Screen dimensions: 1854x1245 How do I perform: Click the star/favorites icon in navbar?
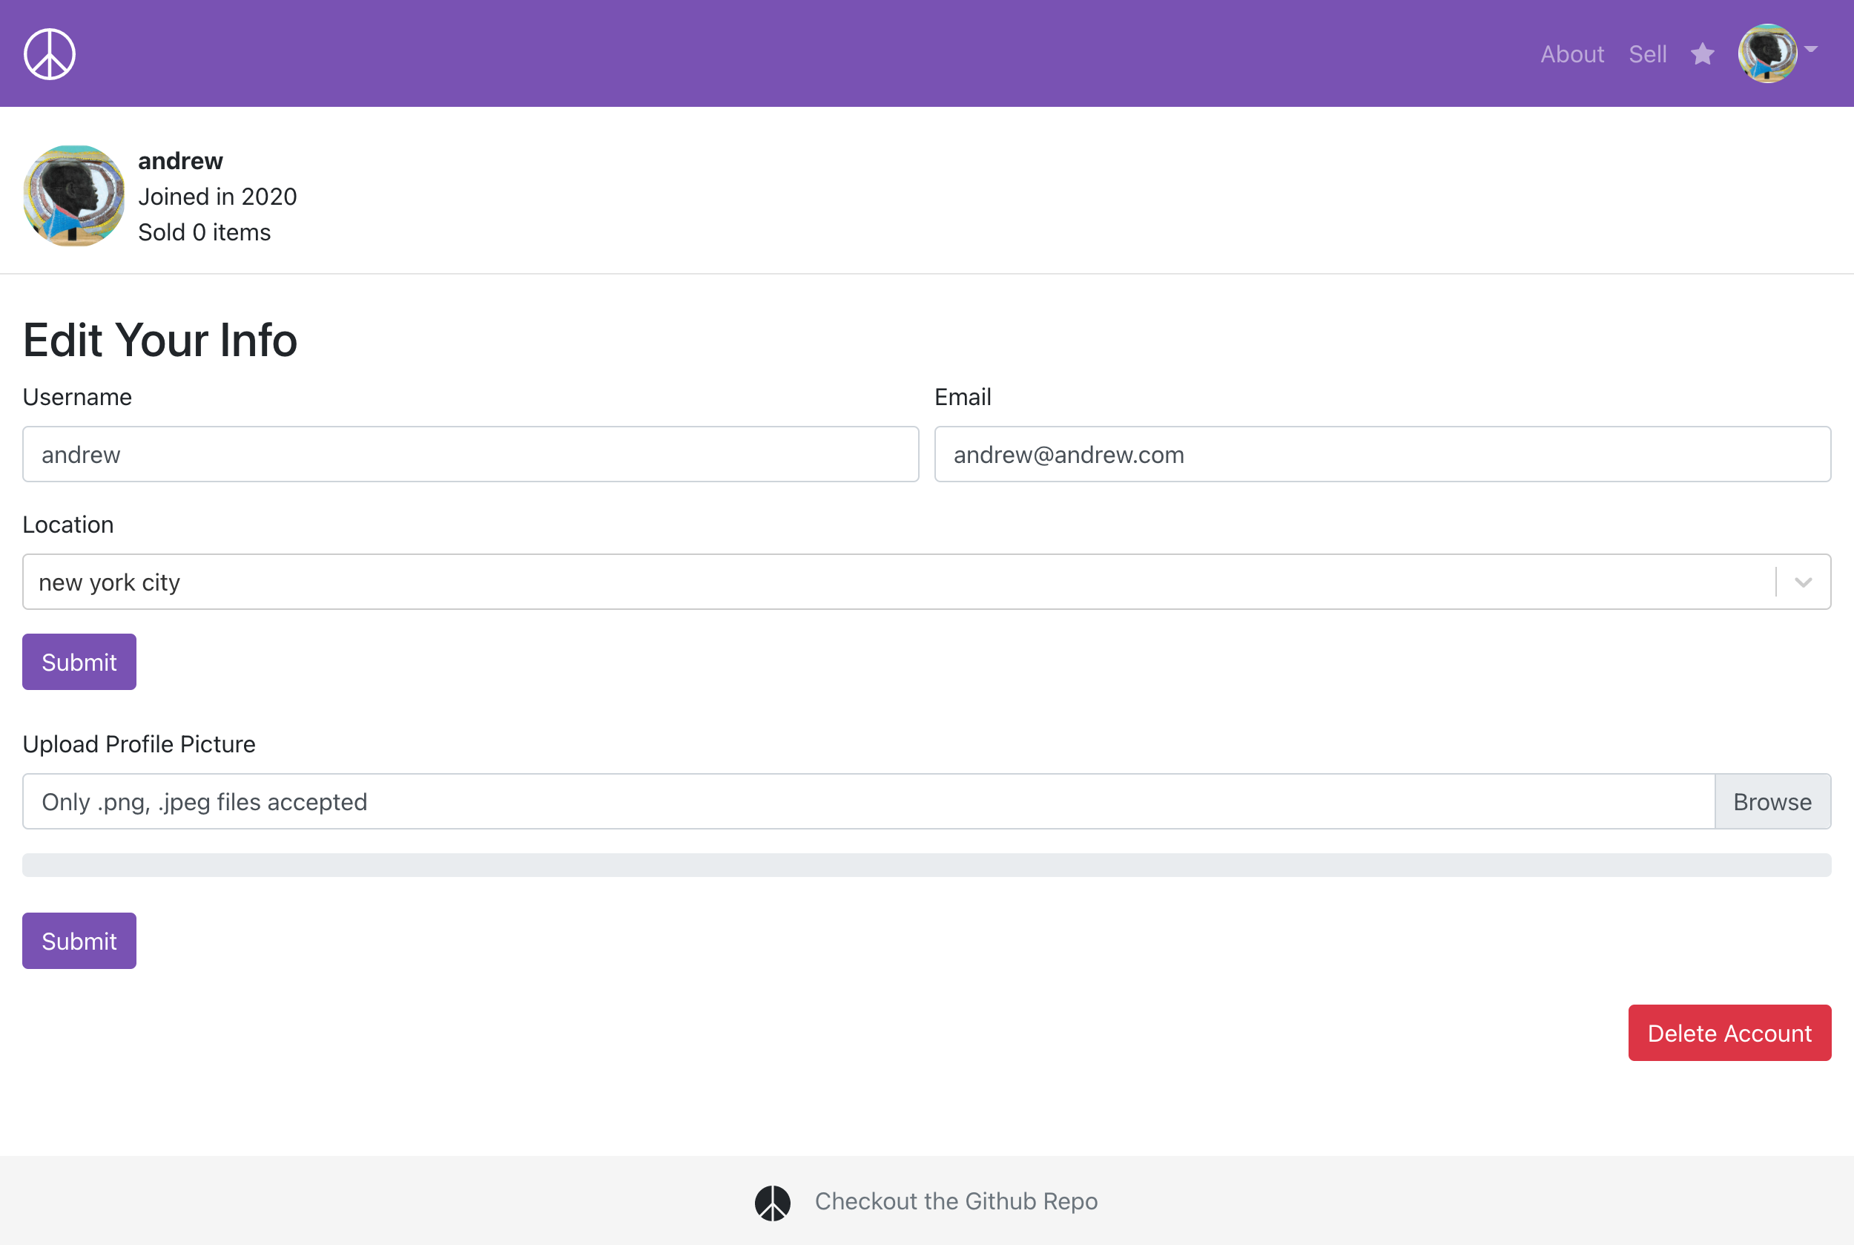pos(1701,53)
